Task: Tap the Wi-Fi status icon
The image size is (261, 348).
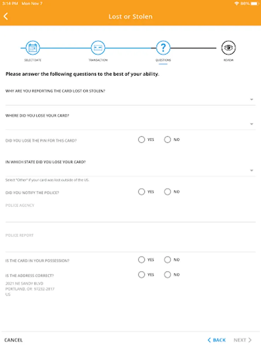Action: pos(237,3)
